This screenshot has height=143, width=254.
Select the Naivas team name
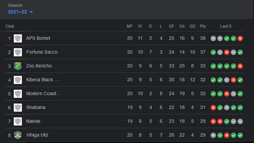click(33, 121)
